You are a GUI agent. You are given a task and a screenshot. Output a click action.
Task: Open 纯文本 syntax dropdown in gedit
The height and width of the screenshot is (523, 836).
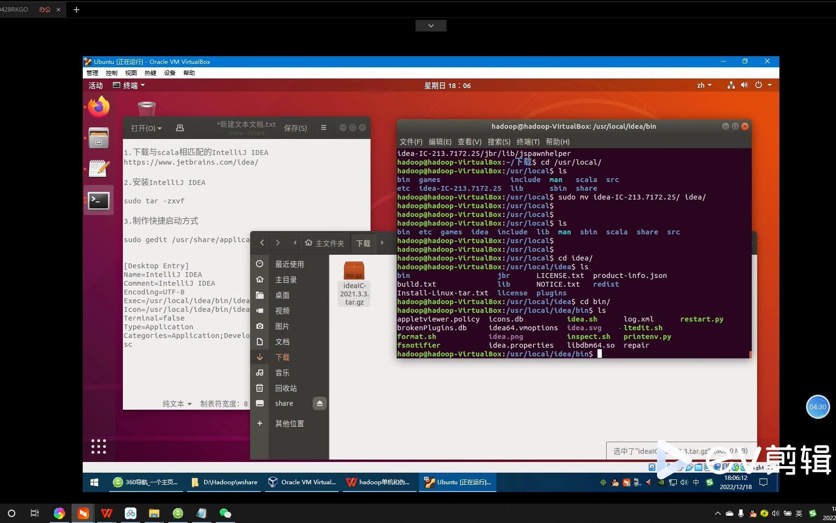[x=177, y=403]
